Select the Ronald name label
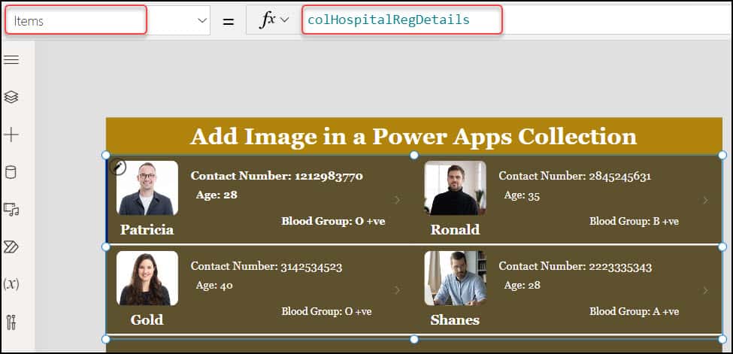This screenshot has height=354, width=733. (x=455, y=229)
